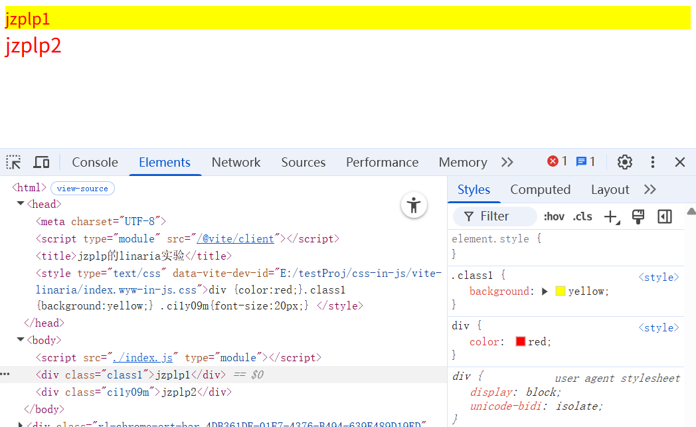Image resolution: width=696 pixels, height=427 pixels.
Task: Expand the yellow background shorthand triangle
Action: (545, 291)
